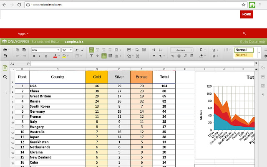Click the Print icon in toolbar

coord(6,50)
